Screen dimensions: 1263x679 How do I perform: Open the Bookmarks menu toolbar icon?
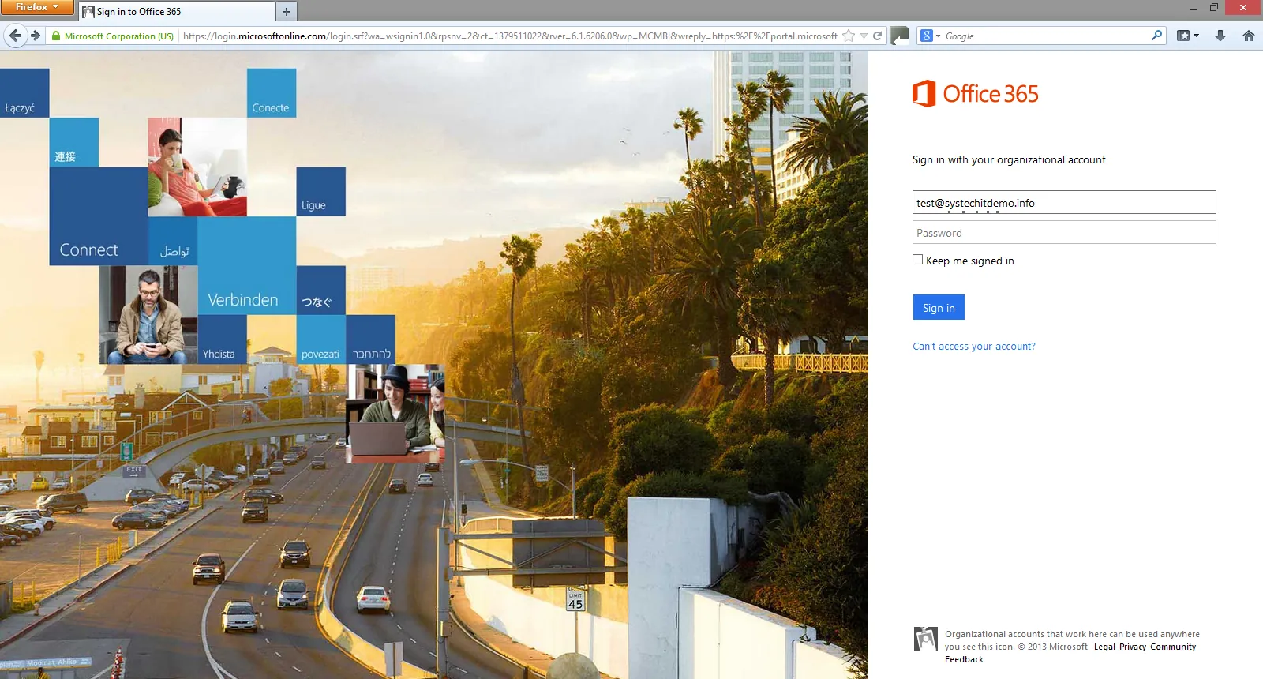pyautogui.click(x=1187, y=36)
